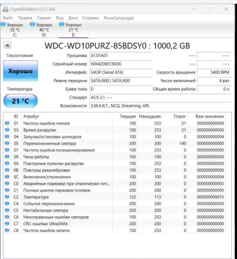Select Повторные попытки раскрутки attribute text
The image size is (237, 259).
pos(53,163)
